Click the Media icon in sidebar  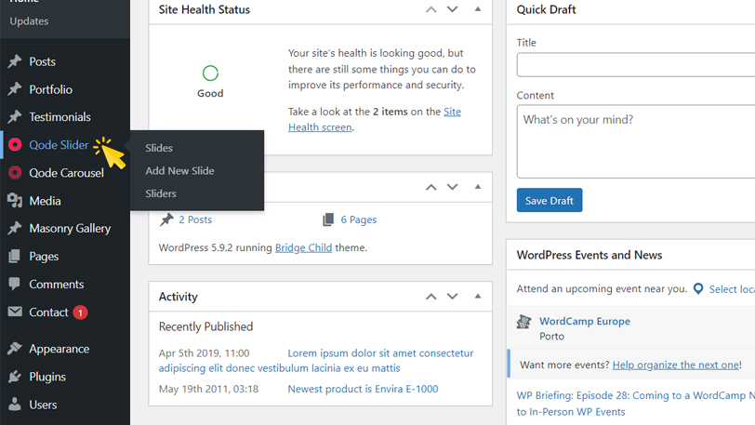(15, 201)
